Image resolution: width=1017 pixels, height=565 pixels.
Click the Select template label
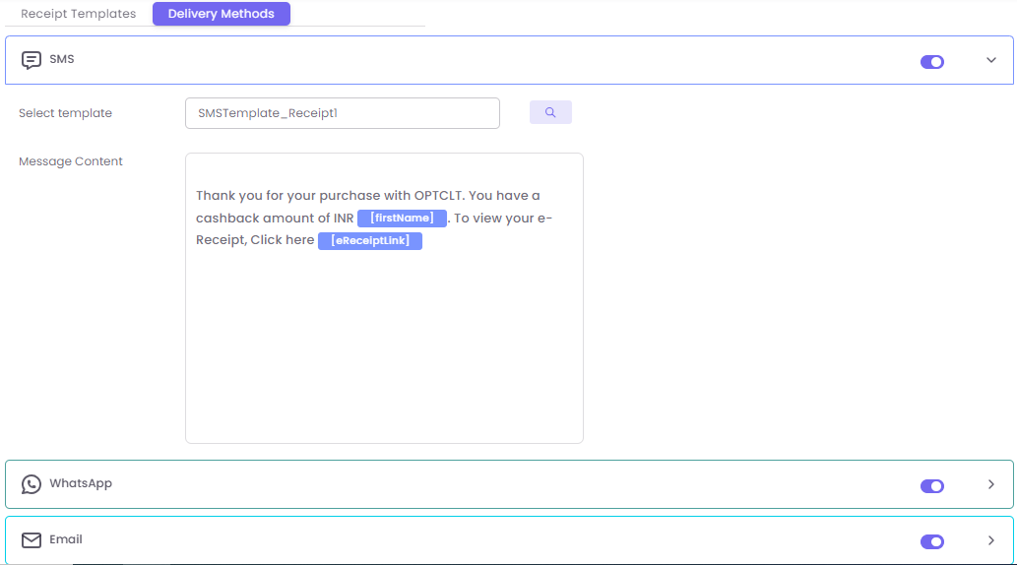(x=65, y=113)
